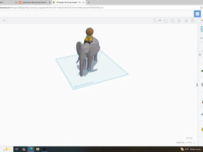Open the Snap Grid value dropdown
The height and width of the screenshot is (152, 203).
click(190, 142)
